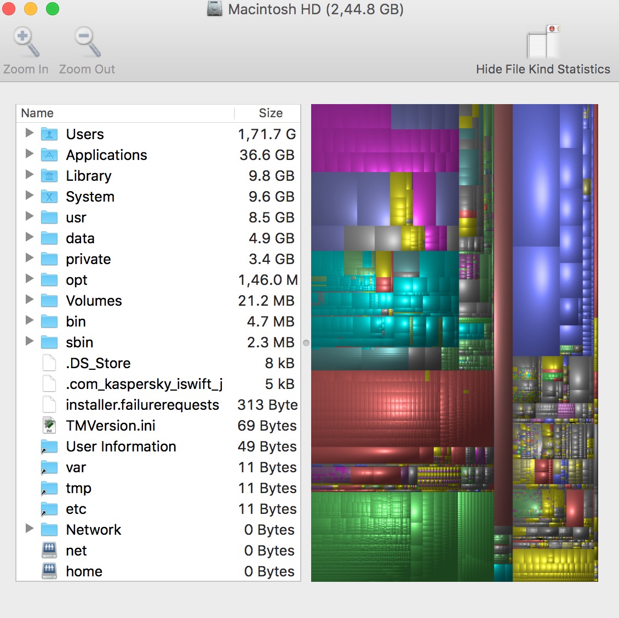This screenshot has height=618, width=619.
Task: Click the 313 Byte size value
Action: pyautogui.click(x=268, y=405)
